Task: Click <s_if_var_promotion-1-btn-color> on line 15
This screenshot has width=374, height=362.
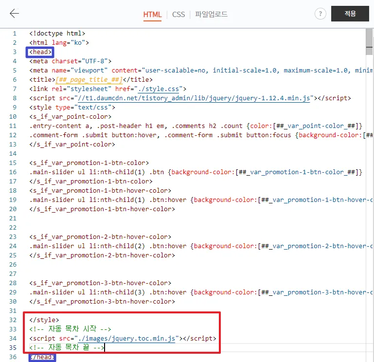Action: 89,163
